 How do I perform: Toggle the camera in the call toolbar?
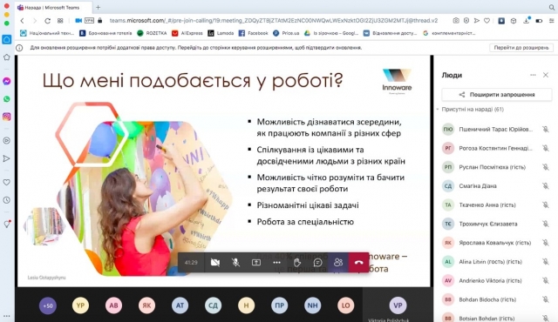click(215, 262)
